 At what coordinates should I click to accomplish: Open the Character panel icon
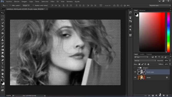click(x=130, y=26)
